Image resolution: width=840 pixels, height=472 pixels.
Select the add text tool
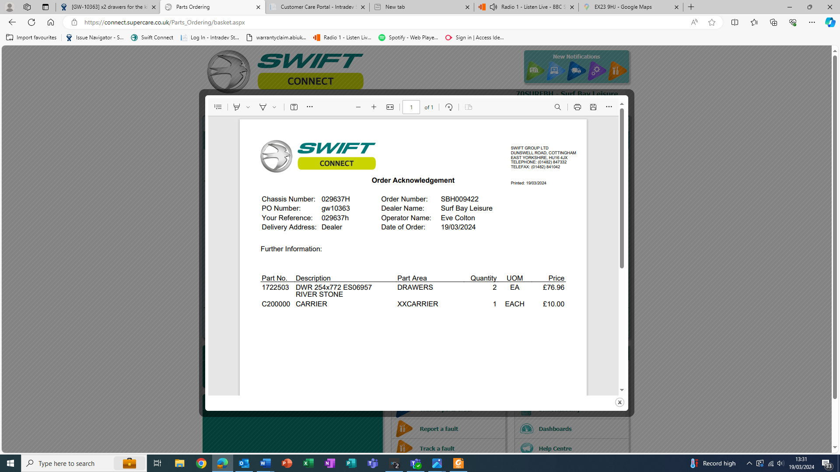pyautogui.click(x=294, y=107)
